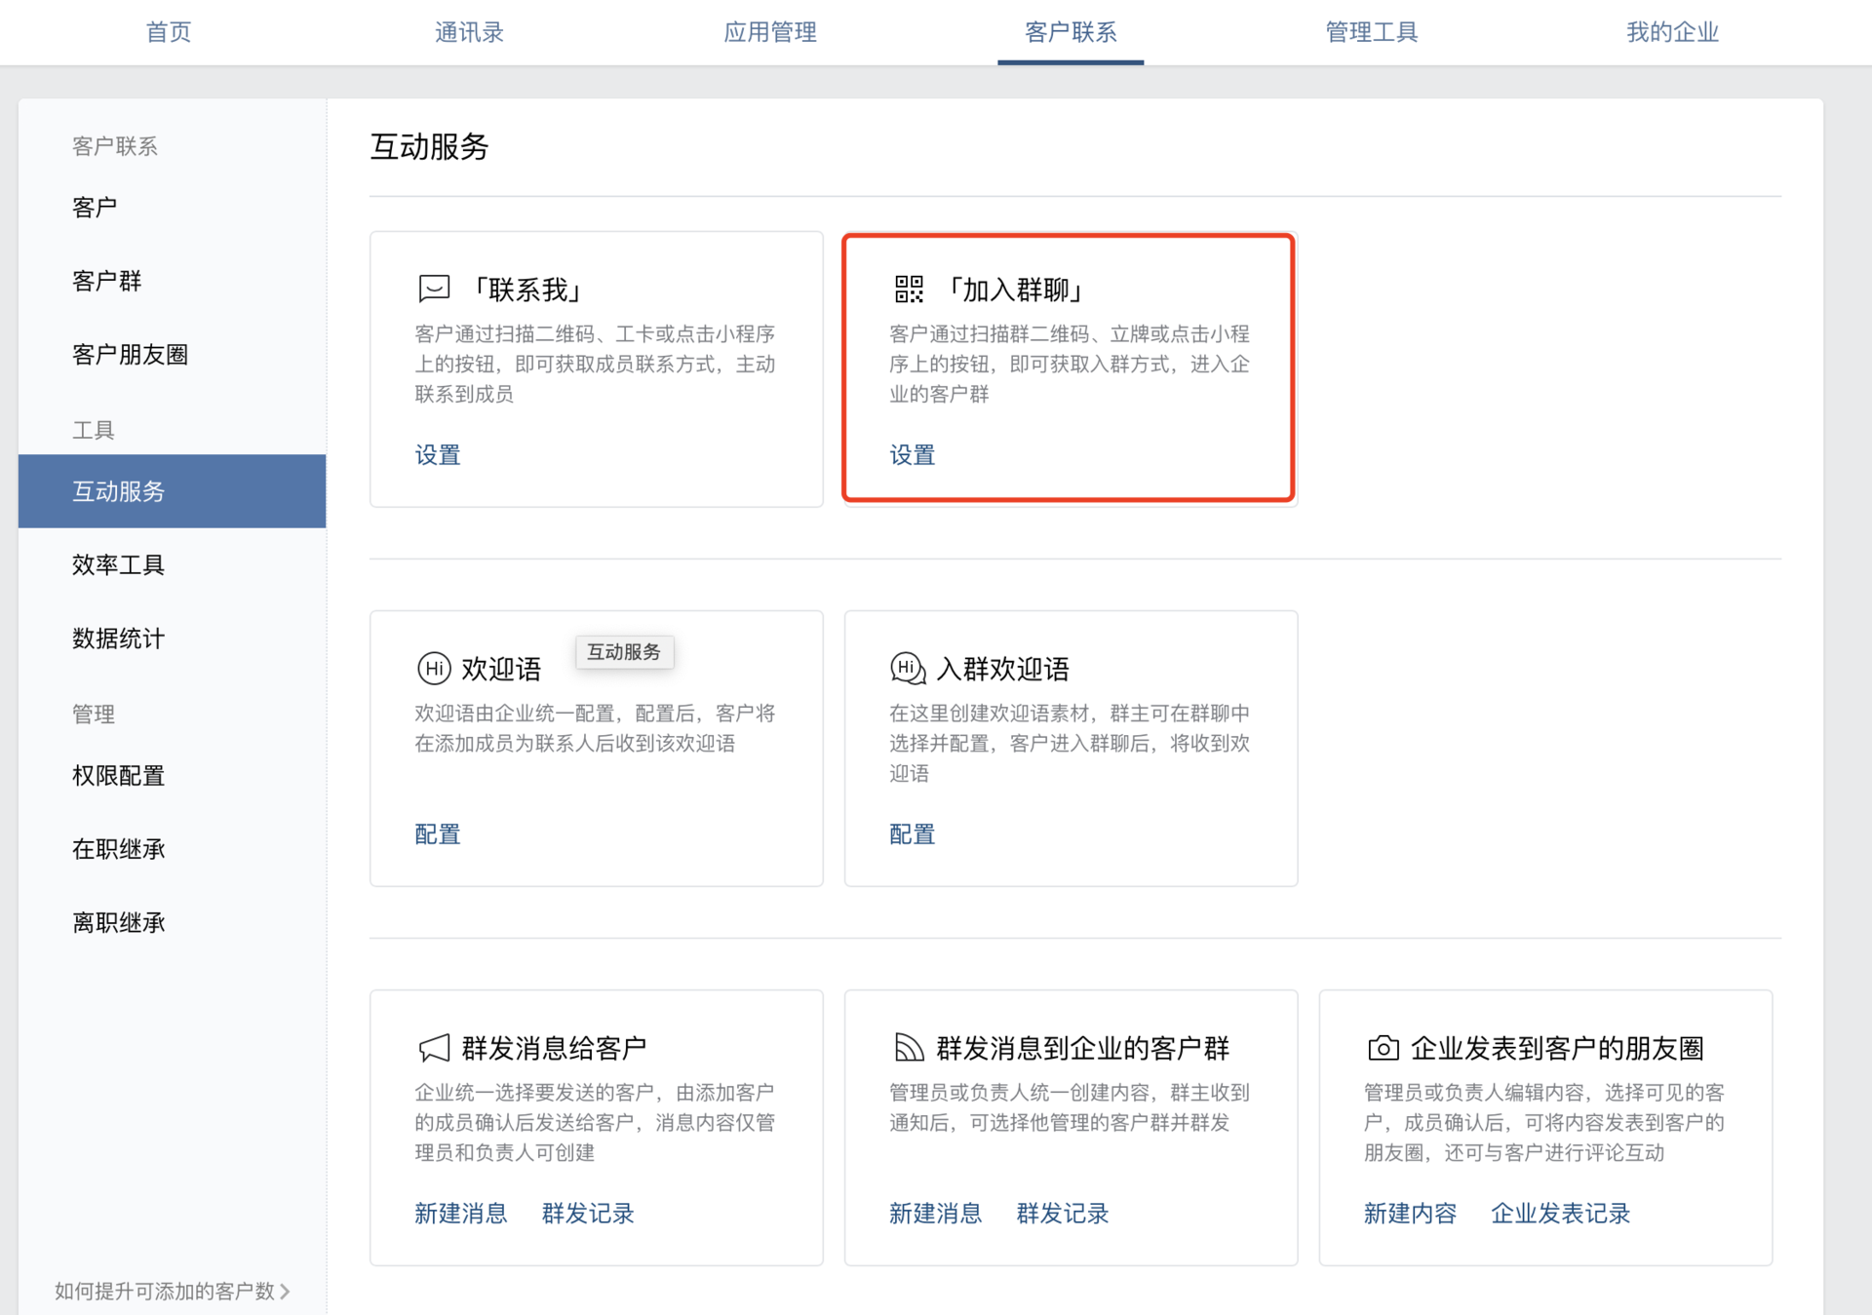The image size is (1872, 1315).
Task: Click 设置 under 「联系我」 card
Action: tap(438, 455)
